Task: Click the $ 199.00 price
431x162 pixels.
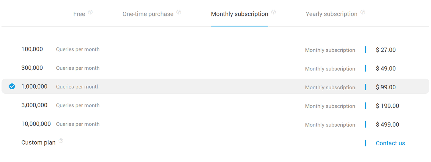Action: point(387,106)
